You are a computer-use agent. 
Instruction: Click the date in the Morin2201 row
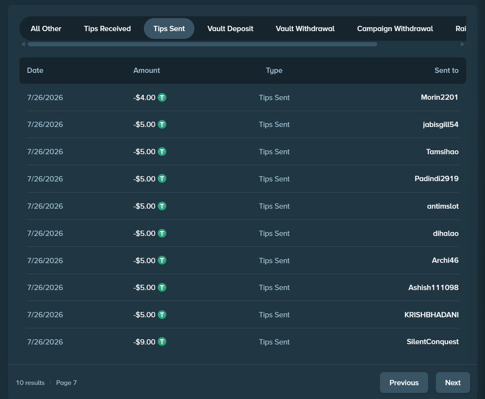click(45, 97)
